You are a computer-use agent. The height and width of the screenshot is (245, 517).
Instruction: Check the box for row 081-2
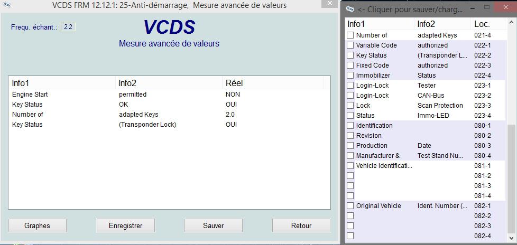click(x=350, y=175)
